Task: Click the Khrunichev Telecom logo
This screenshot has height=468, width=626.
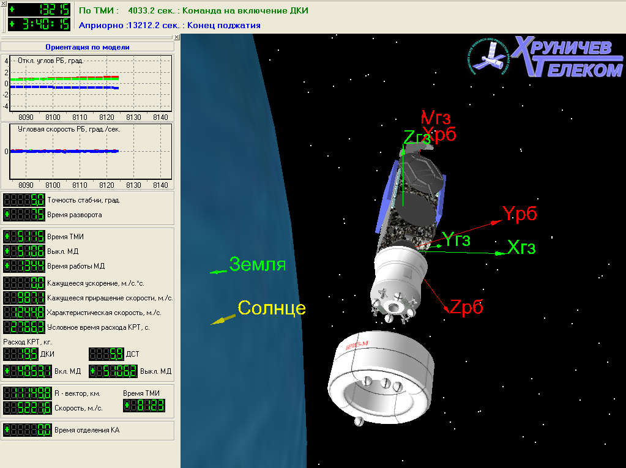Action: click(x=544, y=57)
